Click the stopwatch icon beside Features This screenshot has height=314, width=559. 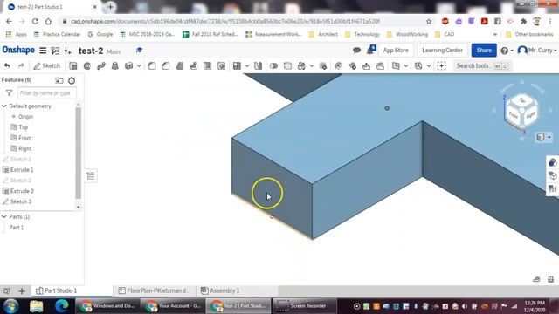point(72,80)
